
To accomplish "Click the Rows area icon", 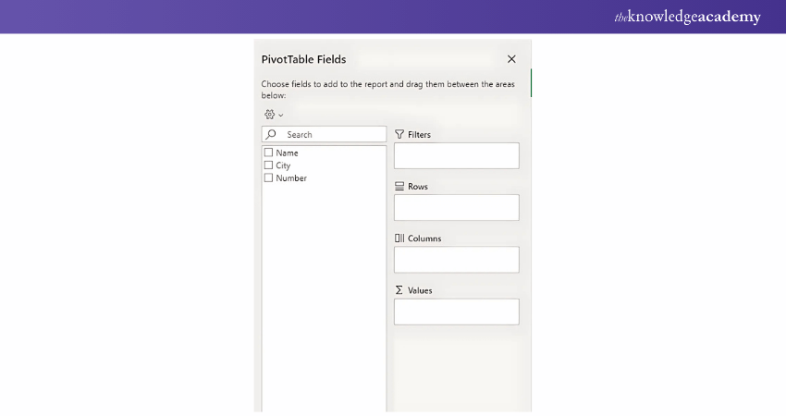I will click(399, 186).
